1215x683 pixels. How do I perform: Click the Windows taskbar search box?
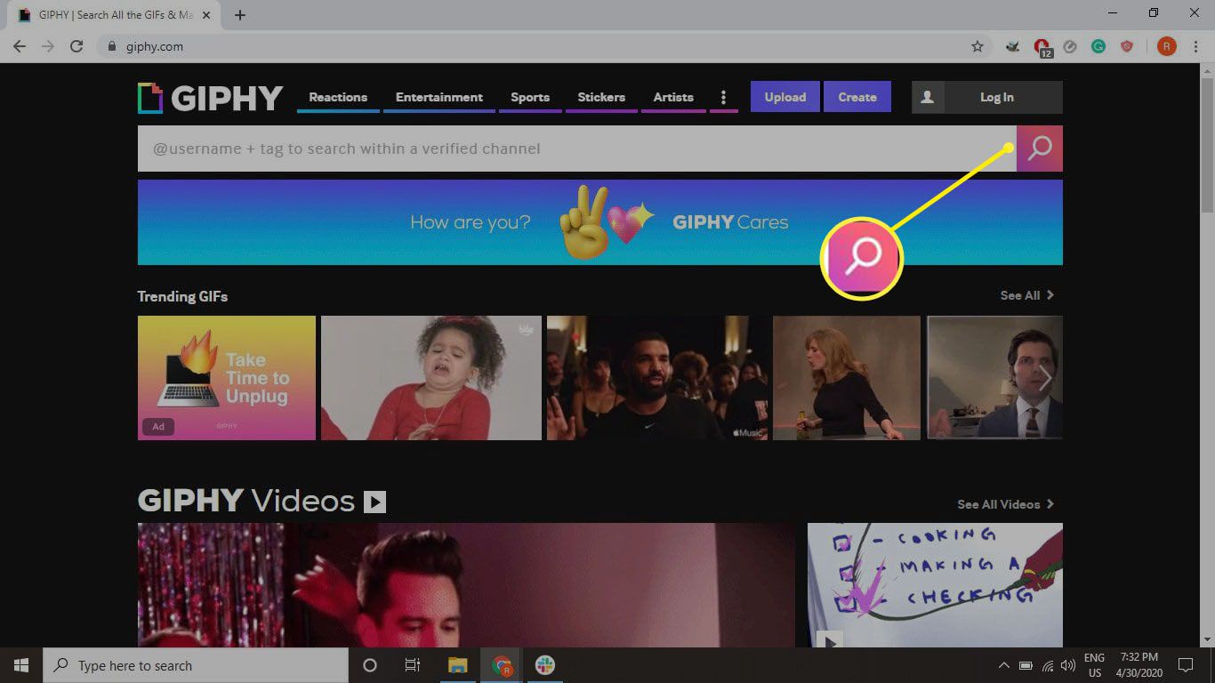click(x=196, y=665)
